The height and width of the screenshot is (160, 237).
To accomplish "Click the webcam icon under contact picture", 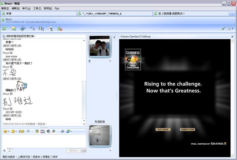I will tap(89, 61).
